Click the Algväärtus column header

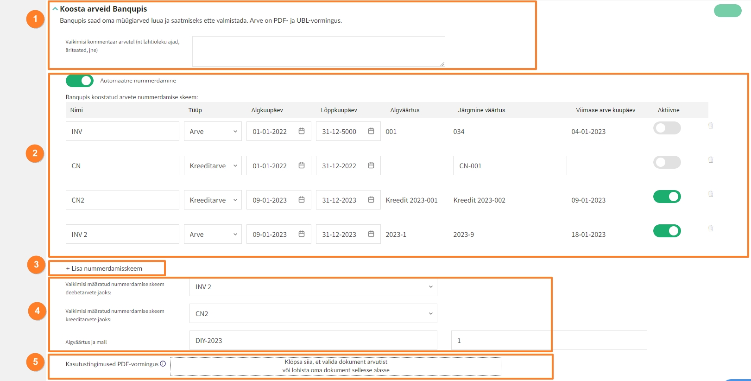[x=405, y=110]
